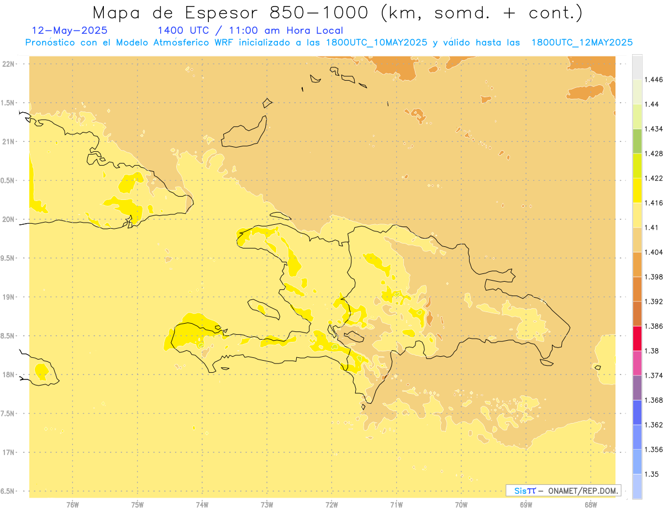Screen dimensions: 663x512
Task: Click the '74W' longitude label
Action: point(202,505)
